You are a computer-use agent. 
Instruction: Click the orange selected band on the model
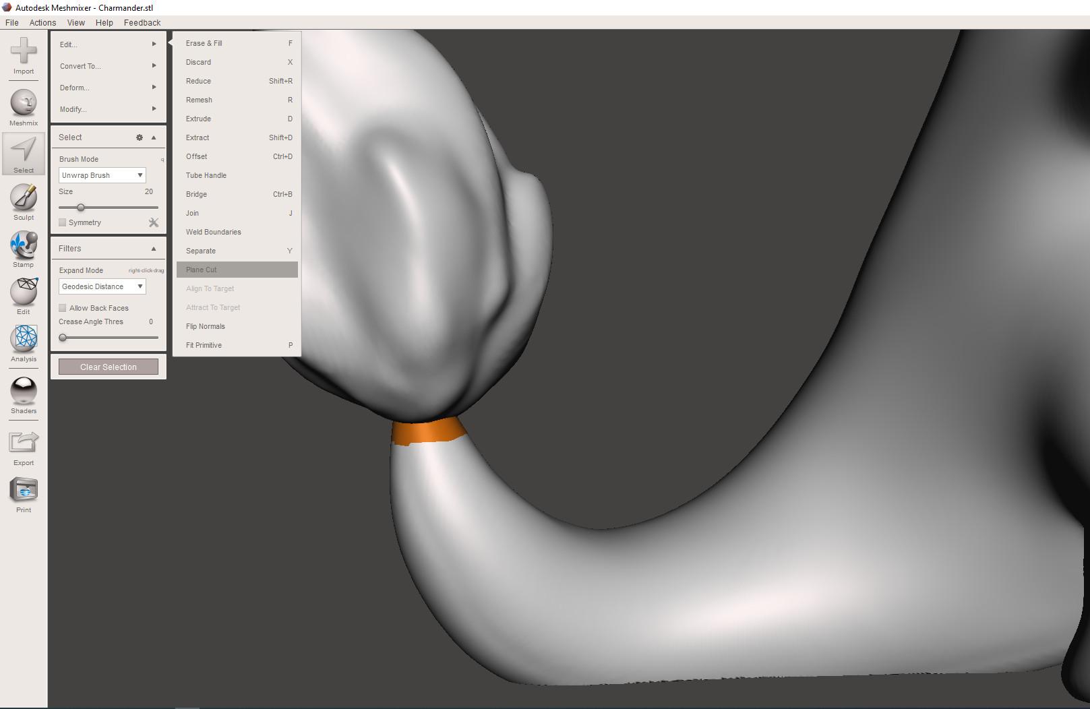point(427,431)
